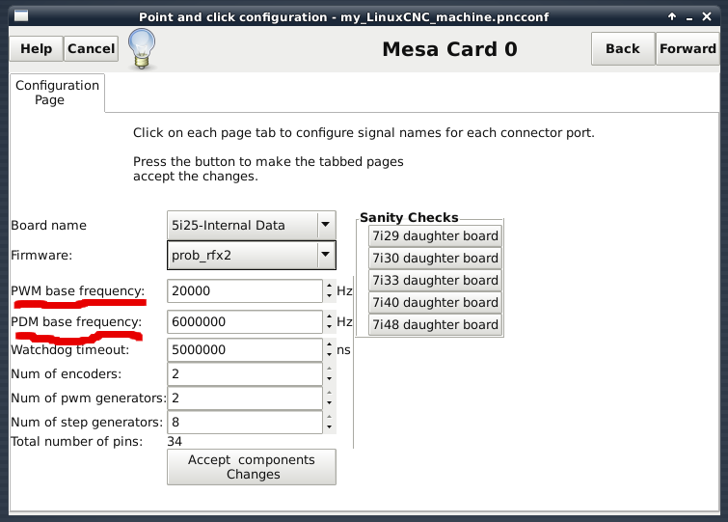Choose the 7i33 daughter board check
Viewport: 728px width, 522px height.
coord(435,281)
